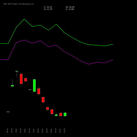Click the open value O: 11.70
This screenshot has height=137, width=137.
point(48,9)
